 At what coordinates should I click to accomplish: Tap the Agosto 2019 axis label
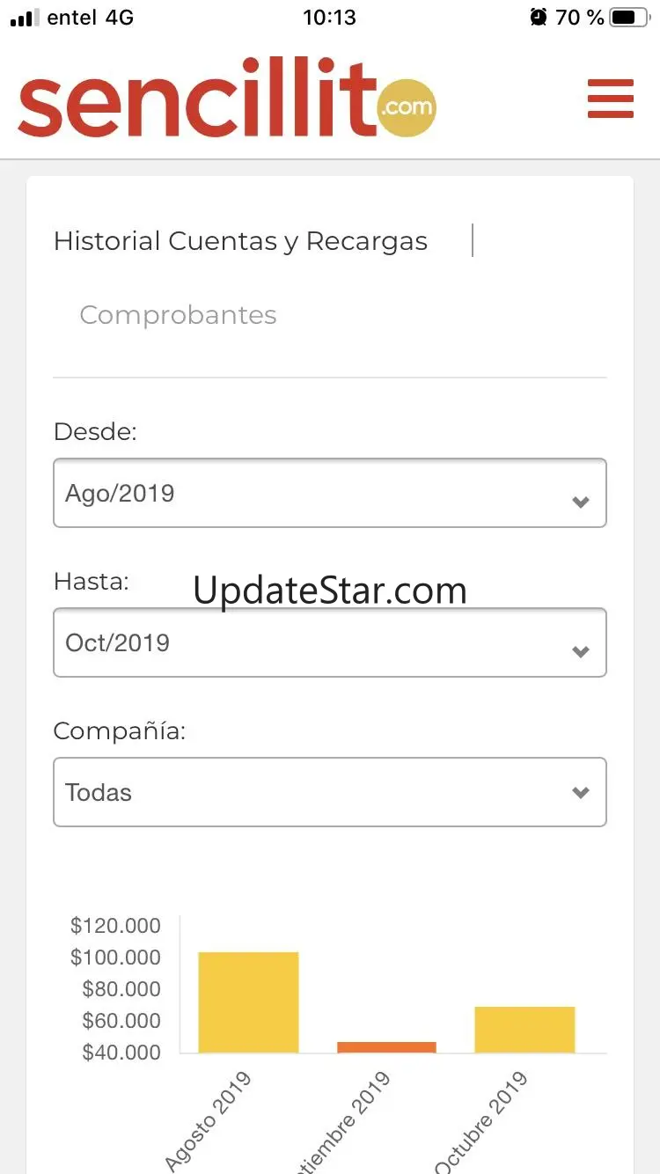pyautogui.click(x=209, y=1121)
